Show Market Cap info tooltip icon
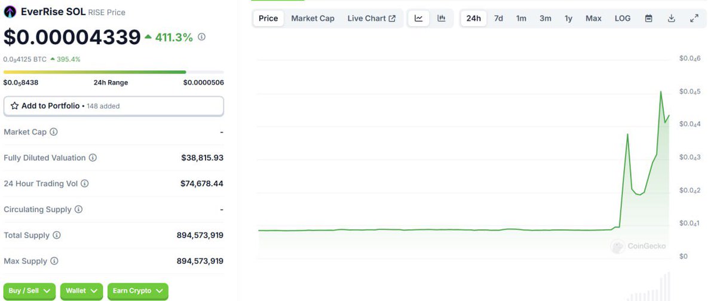This screenshot has height=301, width=717. pyautogui.click(x=54, y=131)
